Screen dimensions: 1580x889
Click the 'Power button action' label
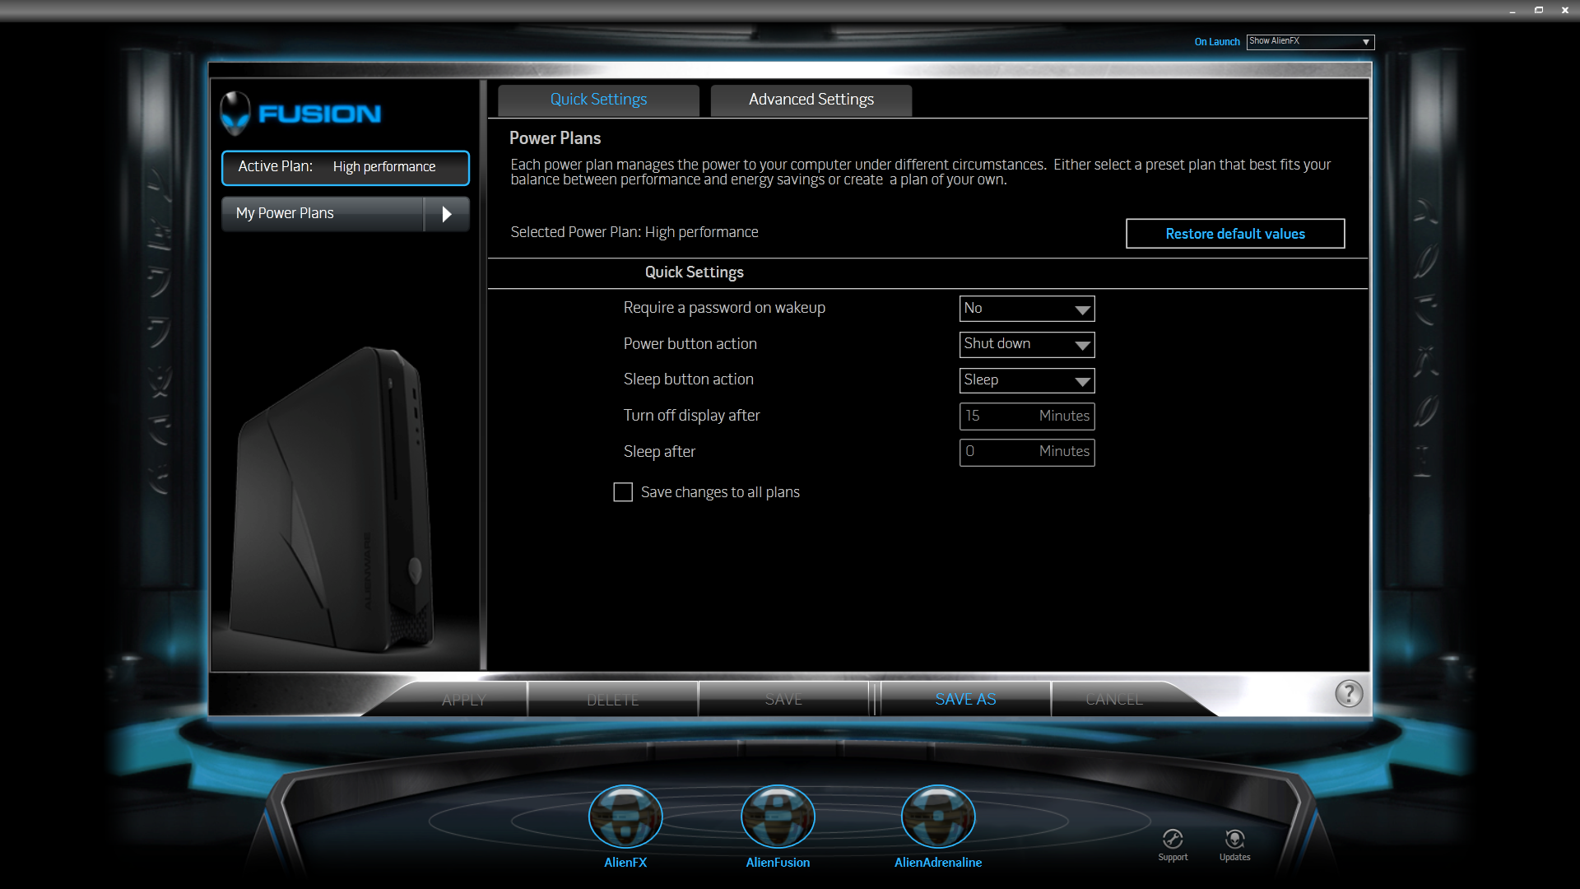(690, 344)
